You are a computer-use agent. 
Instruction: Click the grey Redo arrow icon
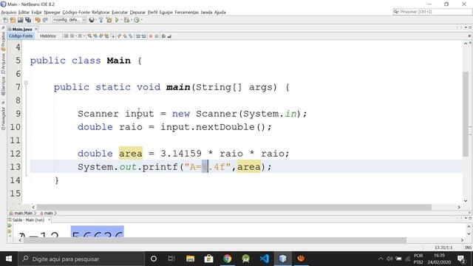point(45,20)
